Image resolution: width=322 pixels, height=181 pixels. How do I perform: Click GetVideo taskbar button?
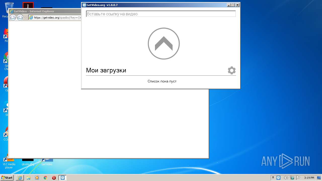(x=62, y=178)
